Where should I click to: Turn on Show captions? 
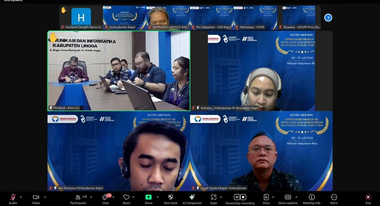[288, 199]
